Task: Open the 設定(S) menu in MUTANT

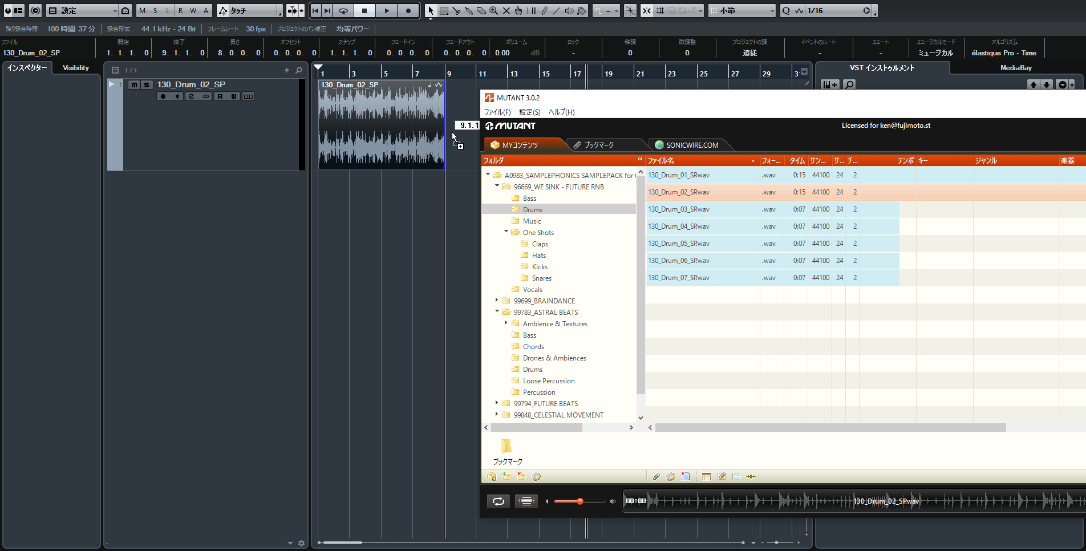Action: click(530, 112)
